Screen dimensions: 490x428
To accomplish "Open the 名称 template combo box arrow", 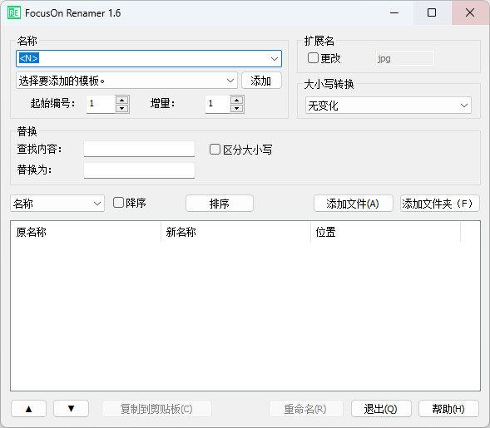I will click(275, 59).
